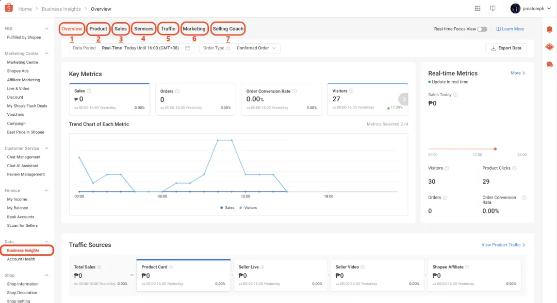Open the notification bell icon
The image size is (557, 303).
click(550, 29)
